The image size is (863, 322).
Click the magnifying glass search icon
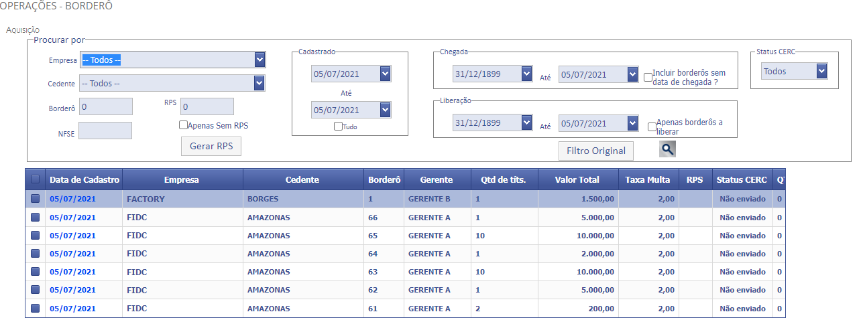point(667,149)
